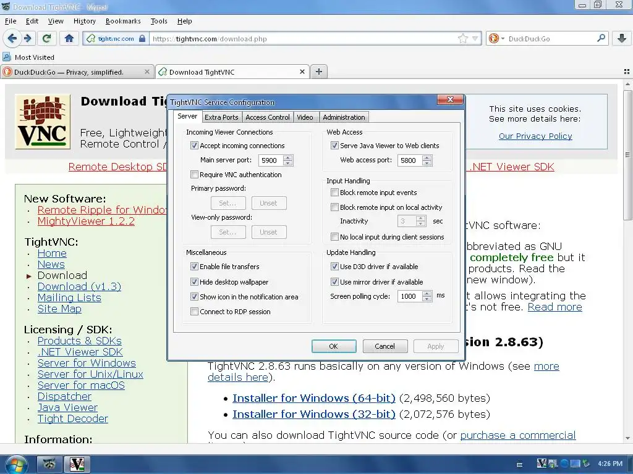
Task: Open MightyViewer 1.2.2 link
Action: click(x=86, y=221)
